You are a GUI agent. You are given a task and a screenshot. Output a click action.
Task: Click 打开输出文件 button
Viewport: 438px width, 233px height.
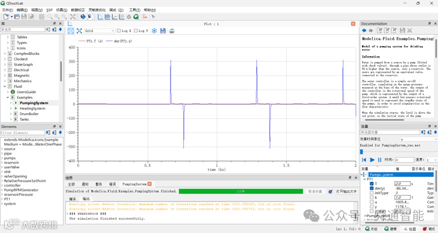tap(346, 192)
